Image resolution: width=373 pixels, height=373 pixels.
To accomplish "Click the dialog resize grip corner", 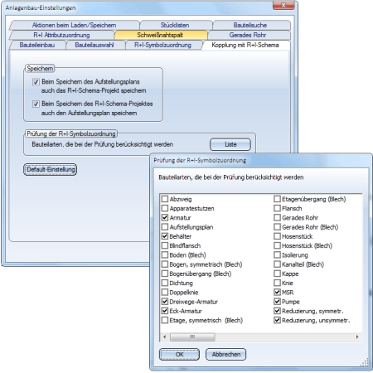I will click(x=366, y=362).
